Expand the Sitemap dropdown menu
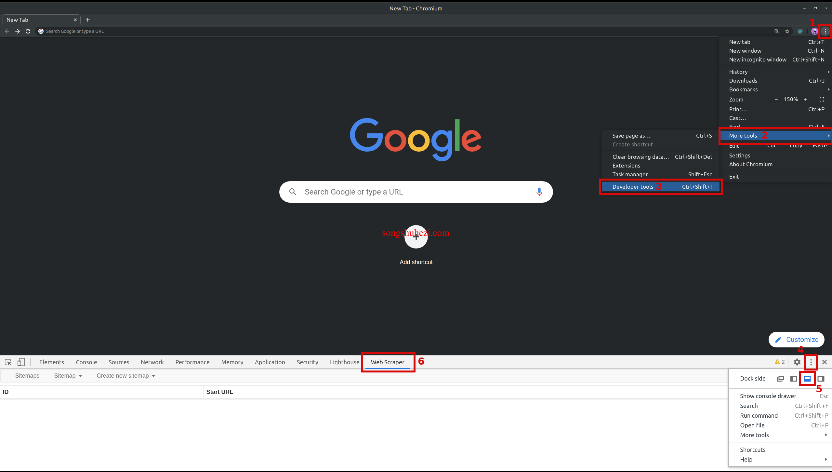Screen dimensions: 832x472 point(68,375)
